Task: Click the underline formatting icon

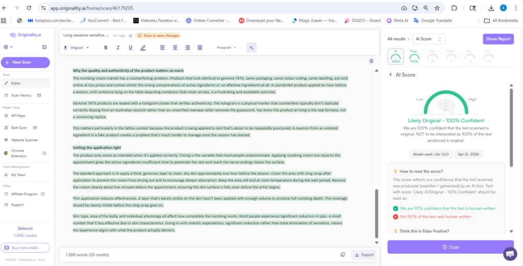Action: 131,47
